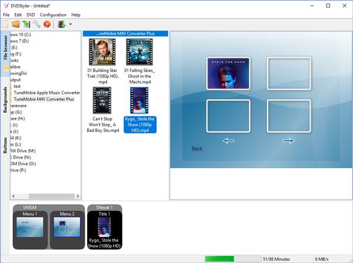This screenshot has width=353, height=263.
Task: Select the RW Drive (M:) entry
Action: coord(23,151)
